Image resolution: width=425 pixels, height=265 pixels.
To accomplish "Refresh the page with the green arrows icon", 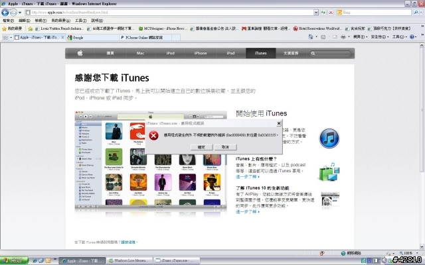I will (x=323, y=13).
